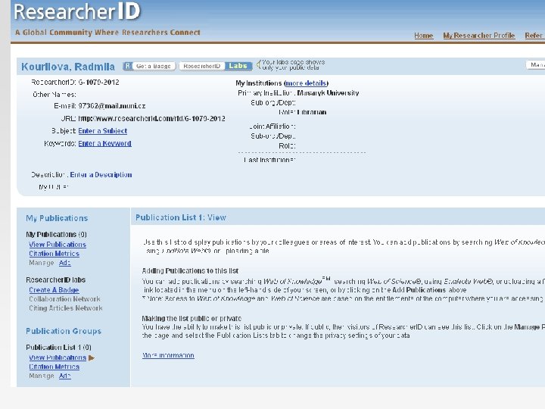
Task: Open the More information link
Action: click(168, 355)
